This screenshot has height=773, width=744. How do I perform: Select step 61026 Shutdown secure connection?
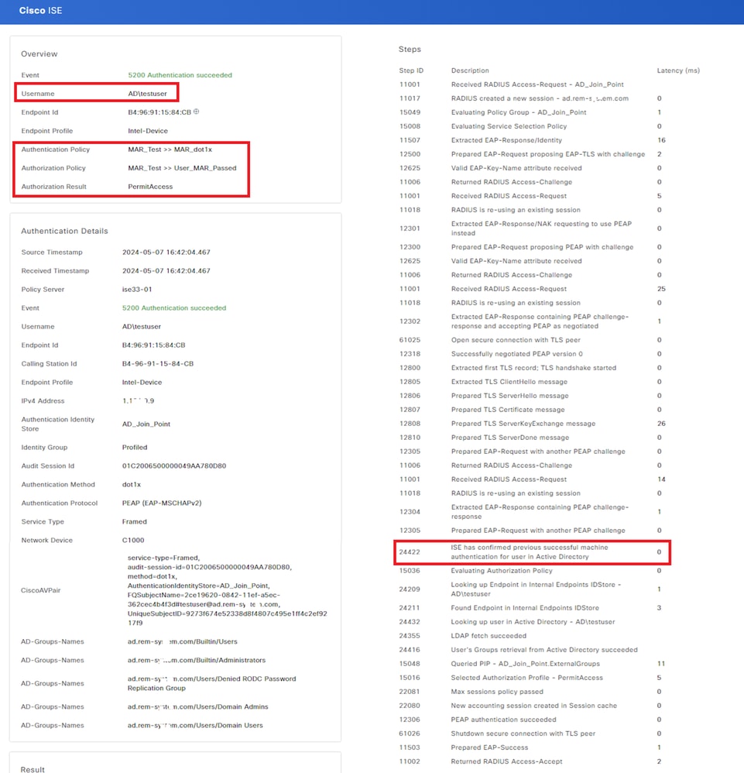click(532, 733)
